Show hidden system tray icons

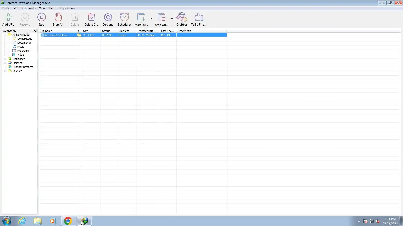tap(359, 221)
